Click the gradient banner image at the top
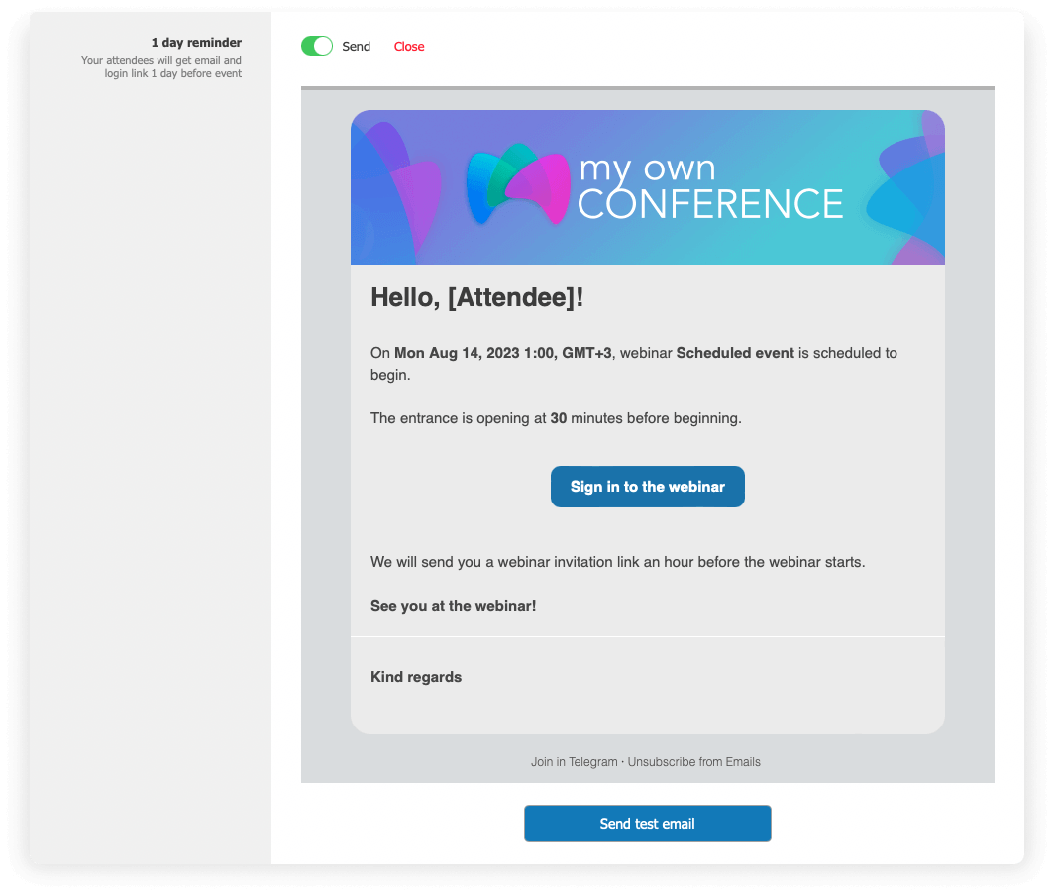The width and height of the screenshot is (1054, 894). coord(648,186)
